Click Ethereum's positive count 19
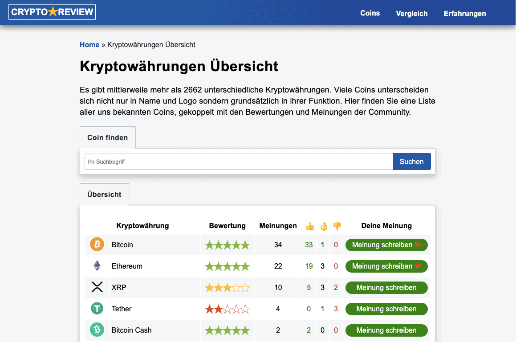This screenshot has width=516, height=342. click(x=309, y=266)
